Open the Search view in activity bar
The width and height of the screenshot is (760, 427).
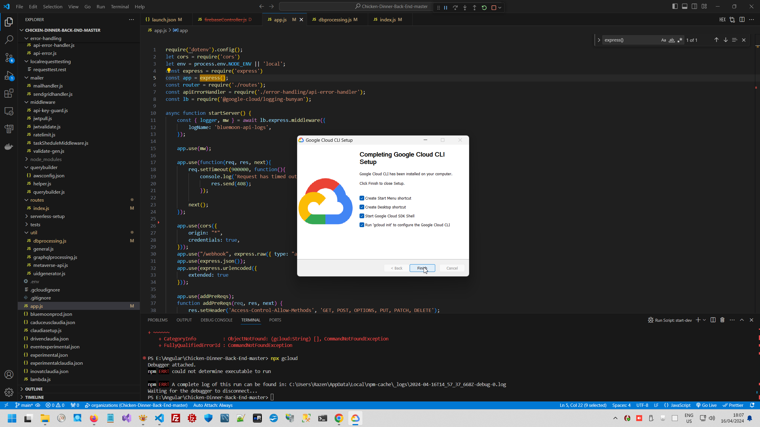(x=9, y=39)
